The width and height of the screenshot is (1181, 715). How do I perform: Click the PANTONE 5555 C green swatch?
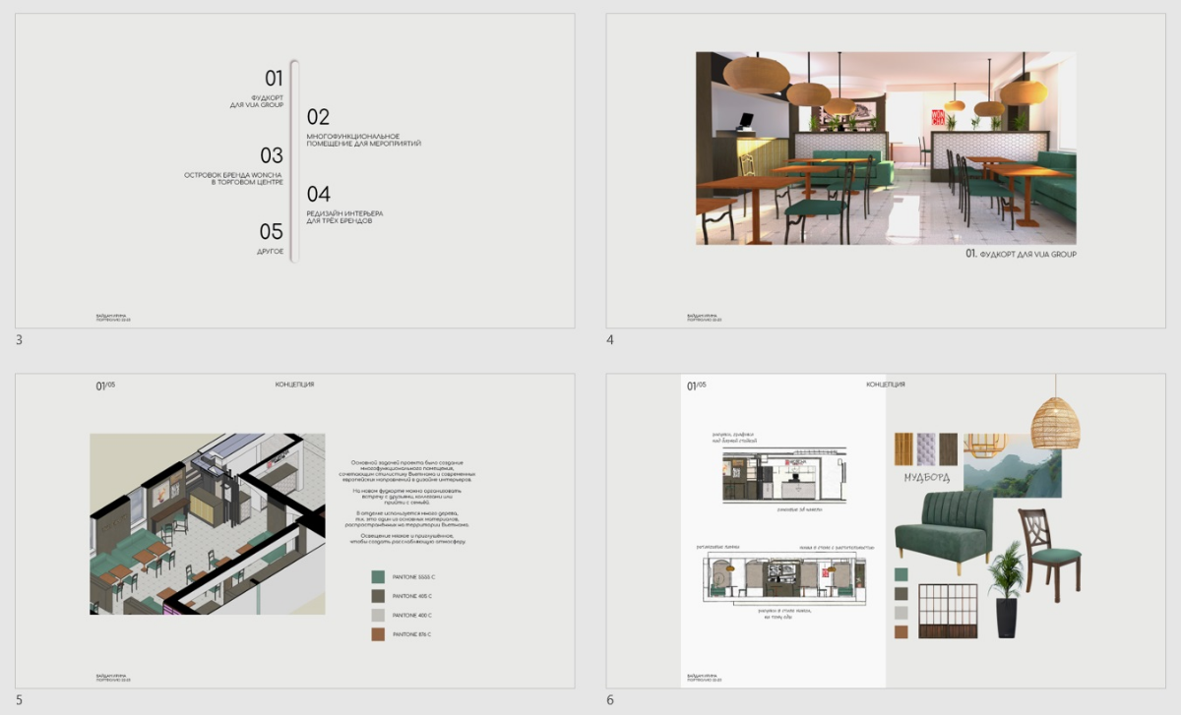[x=377, y=577]
